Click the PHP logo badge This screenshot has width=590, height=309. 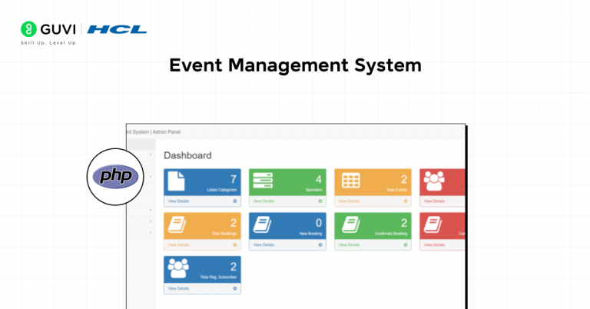pos(115,177)
